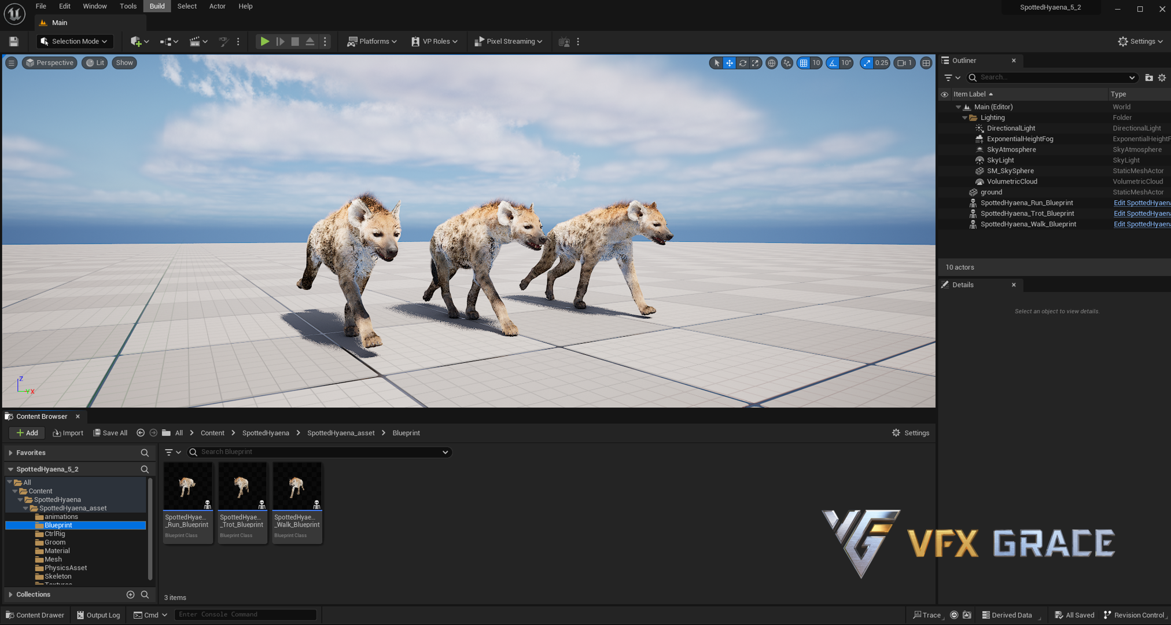Change viewport layout with the grid icon
The height and width of the screenshot is (625, 1171).
point(926,62)
